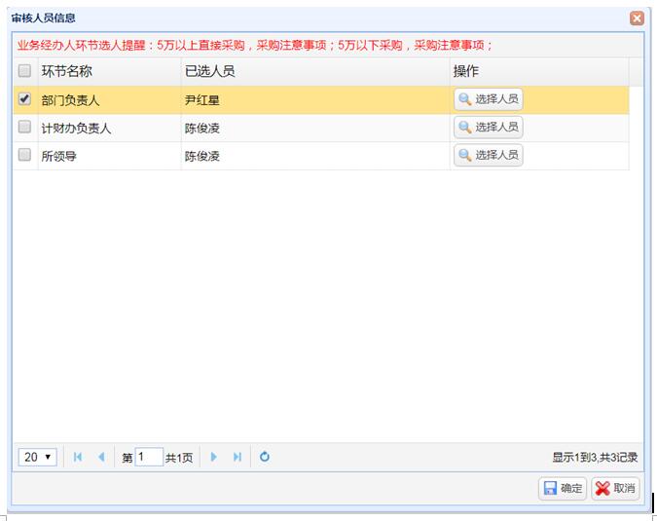
Task: Jump to last page arrow
Action: pyautogui.click(x=237, y=457)
